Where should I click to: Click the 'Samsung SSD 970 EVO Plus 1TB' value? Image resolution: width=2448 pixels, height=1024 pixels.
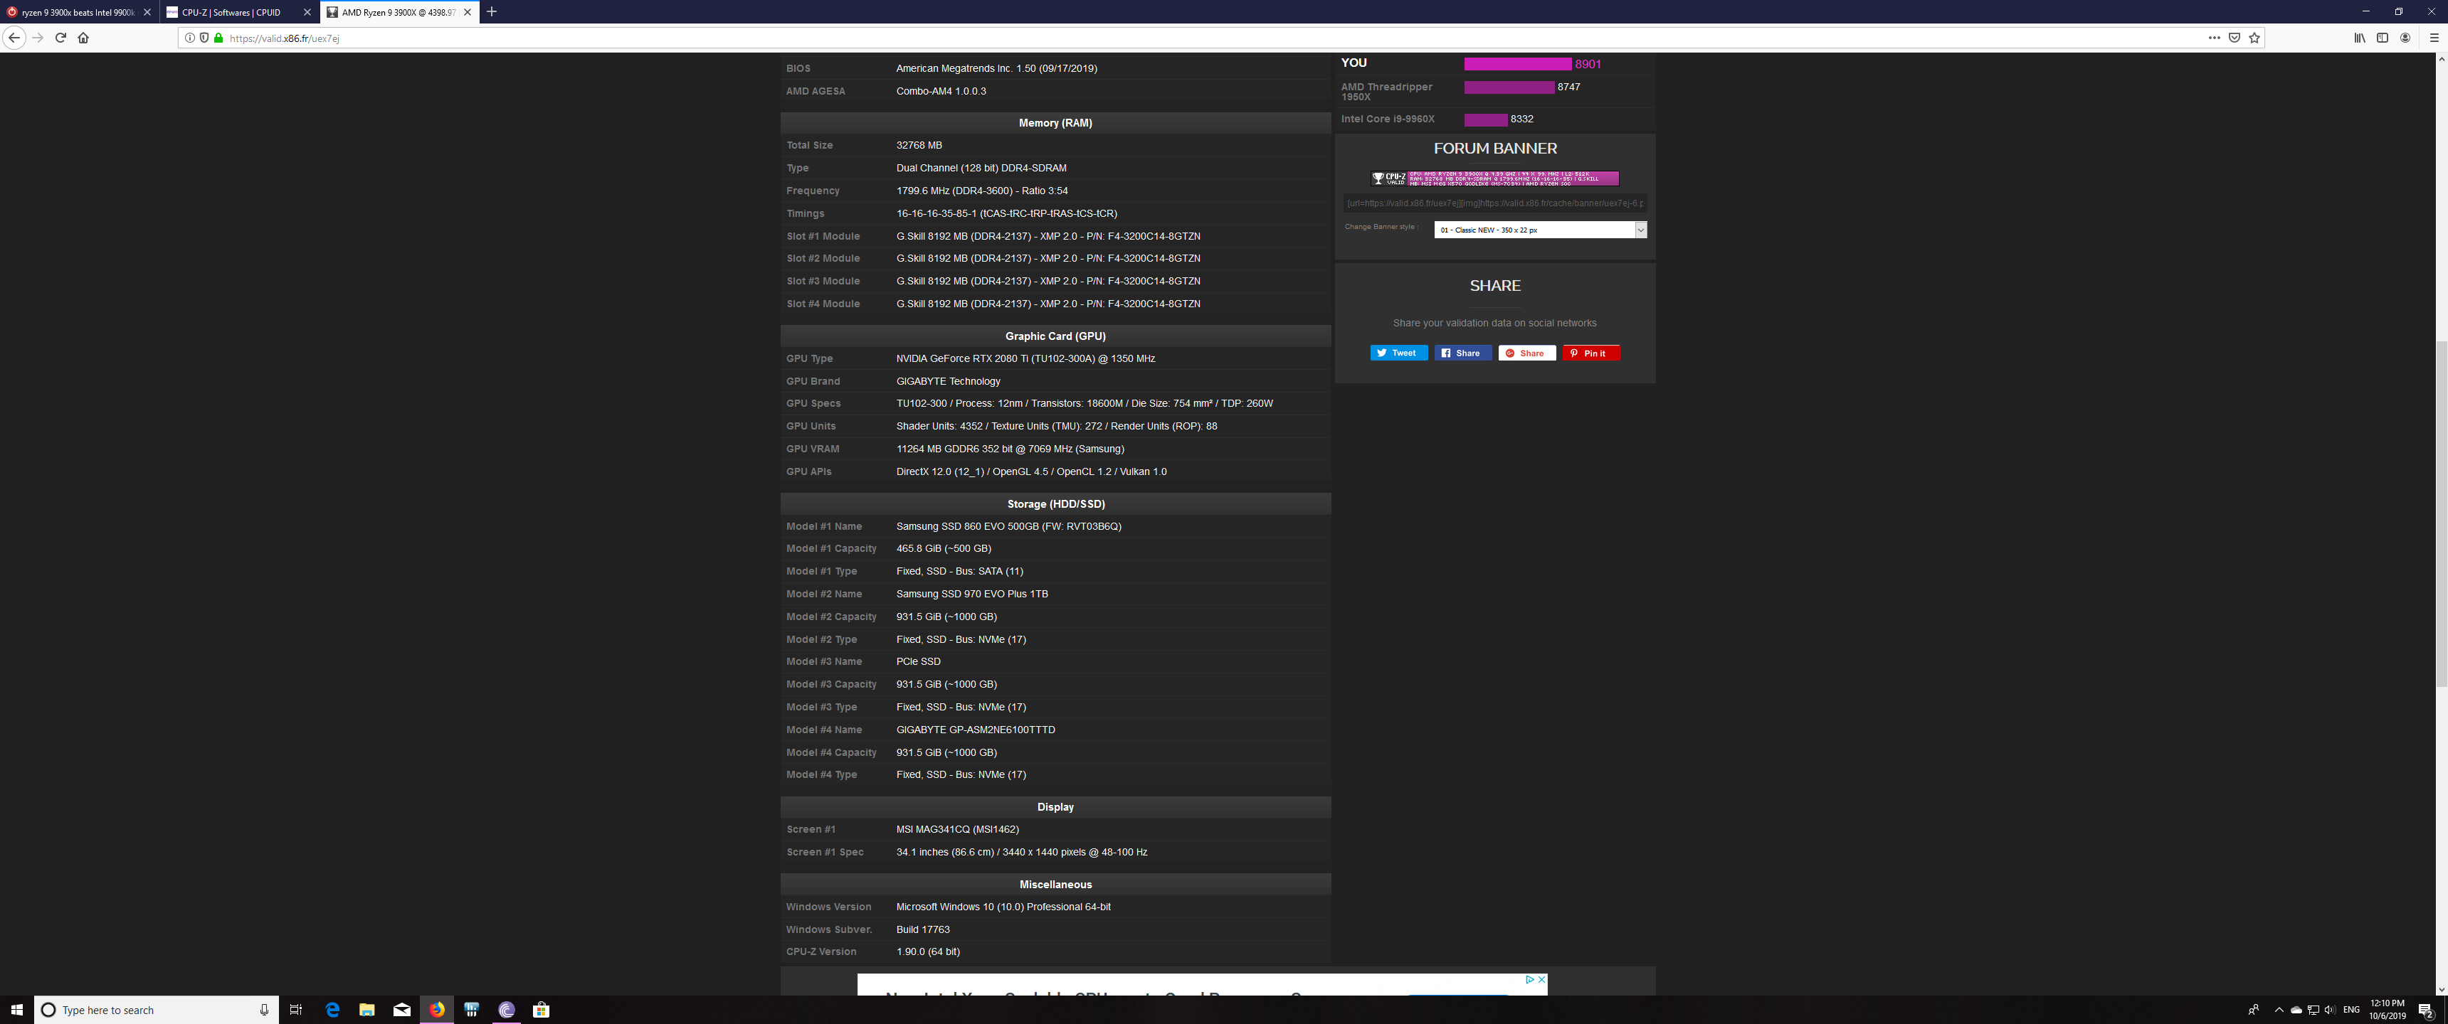coord(972,594)
